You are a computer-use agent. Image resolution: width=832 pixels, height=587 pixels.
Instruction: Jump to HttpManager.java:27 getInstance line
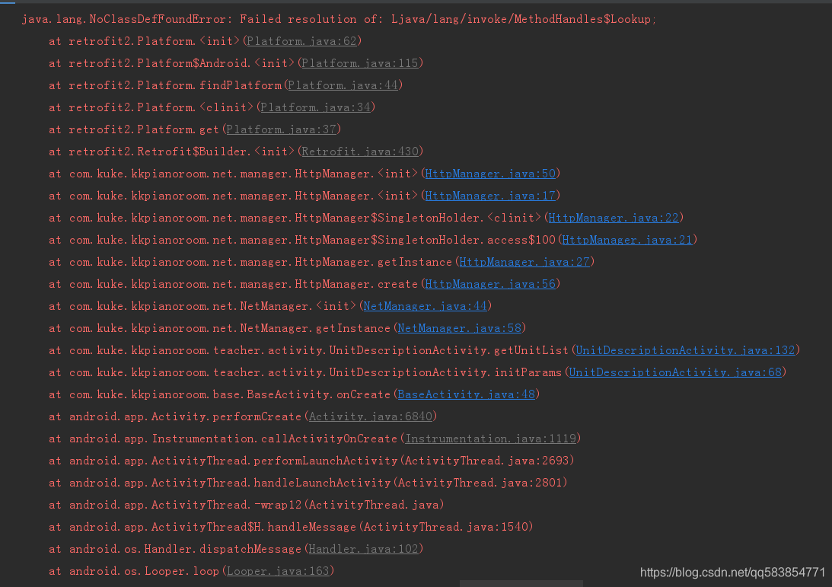[x=524, y=262]
